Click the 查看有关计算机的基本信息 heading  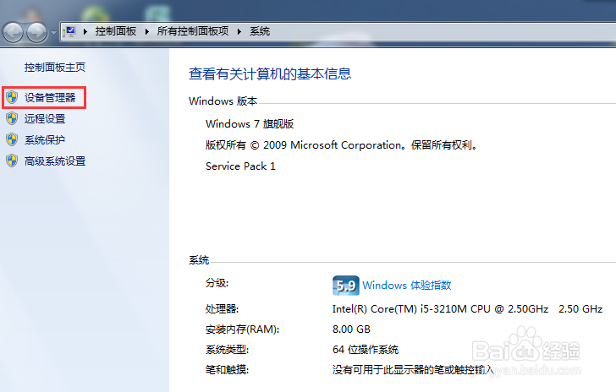point(270,73)
